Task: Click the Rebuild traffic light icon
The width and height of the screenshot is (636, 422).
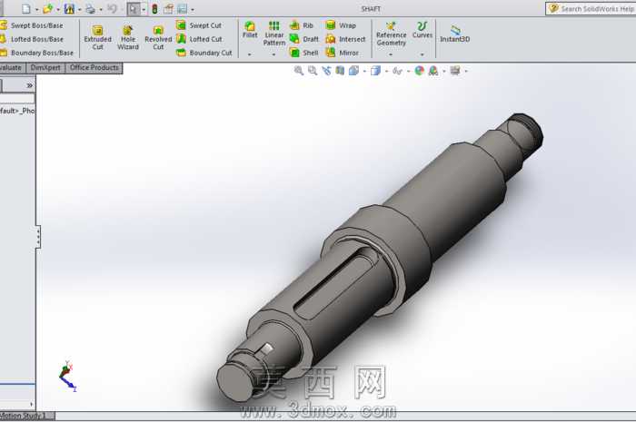Action: coord(154,8)
